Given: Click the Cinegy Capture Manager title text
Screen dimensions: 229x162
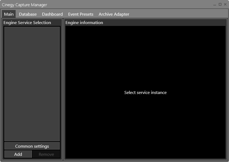Looking at the screenshot, I should [x=25, y=5].
